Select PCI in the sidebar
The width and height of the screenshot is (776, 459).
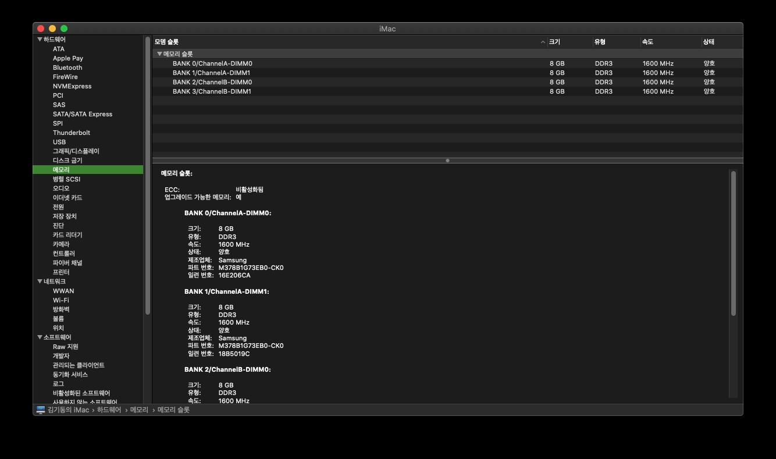pyautogui.click(x=58, y=95)
